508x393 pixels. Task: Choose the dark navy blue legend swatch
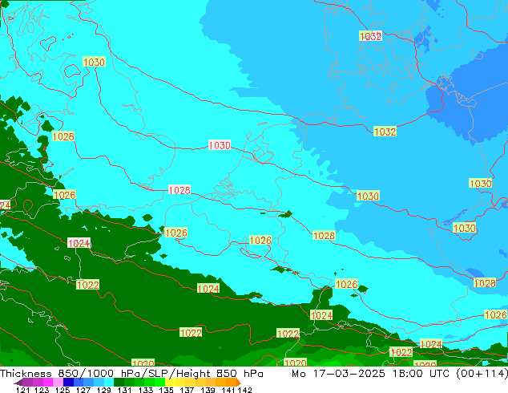[x=68, y=382]
